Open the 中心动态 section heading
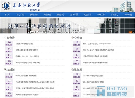 coord(77,38)
